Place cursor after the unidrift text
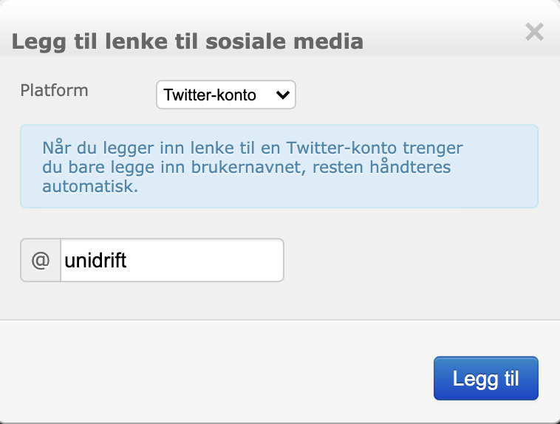Viewport: 560px width, 424px height. point(127,260)
